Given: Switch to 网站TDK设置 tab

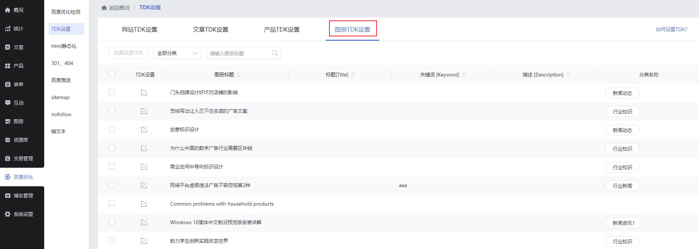Looking at the screenshot, I should pos(140,29).
